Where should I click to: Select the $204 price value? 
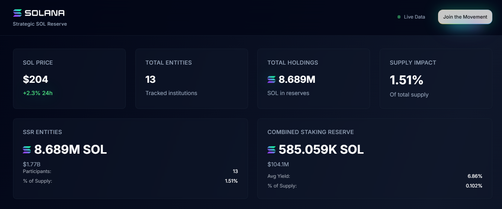pyautogui.click(x=36, y=79)
